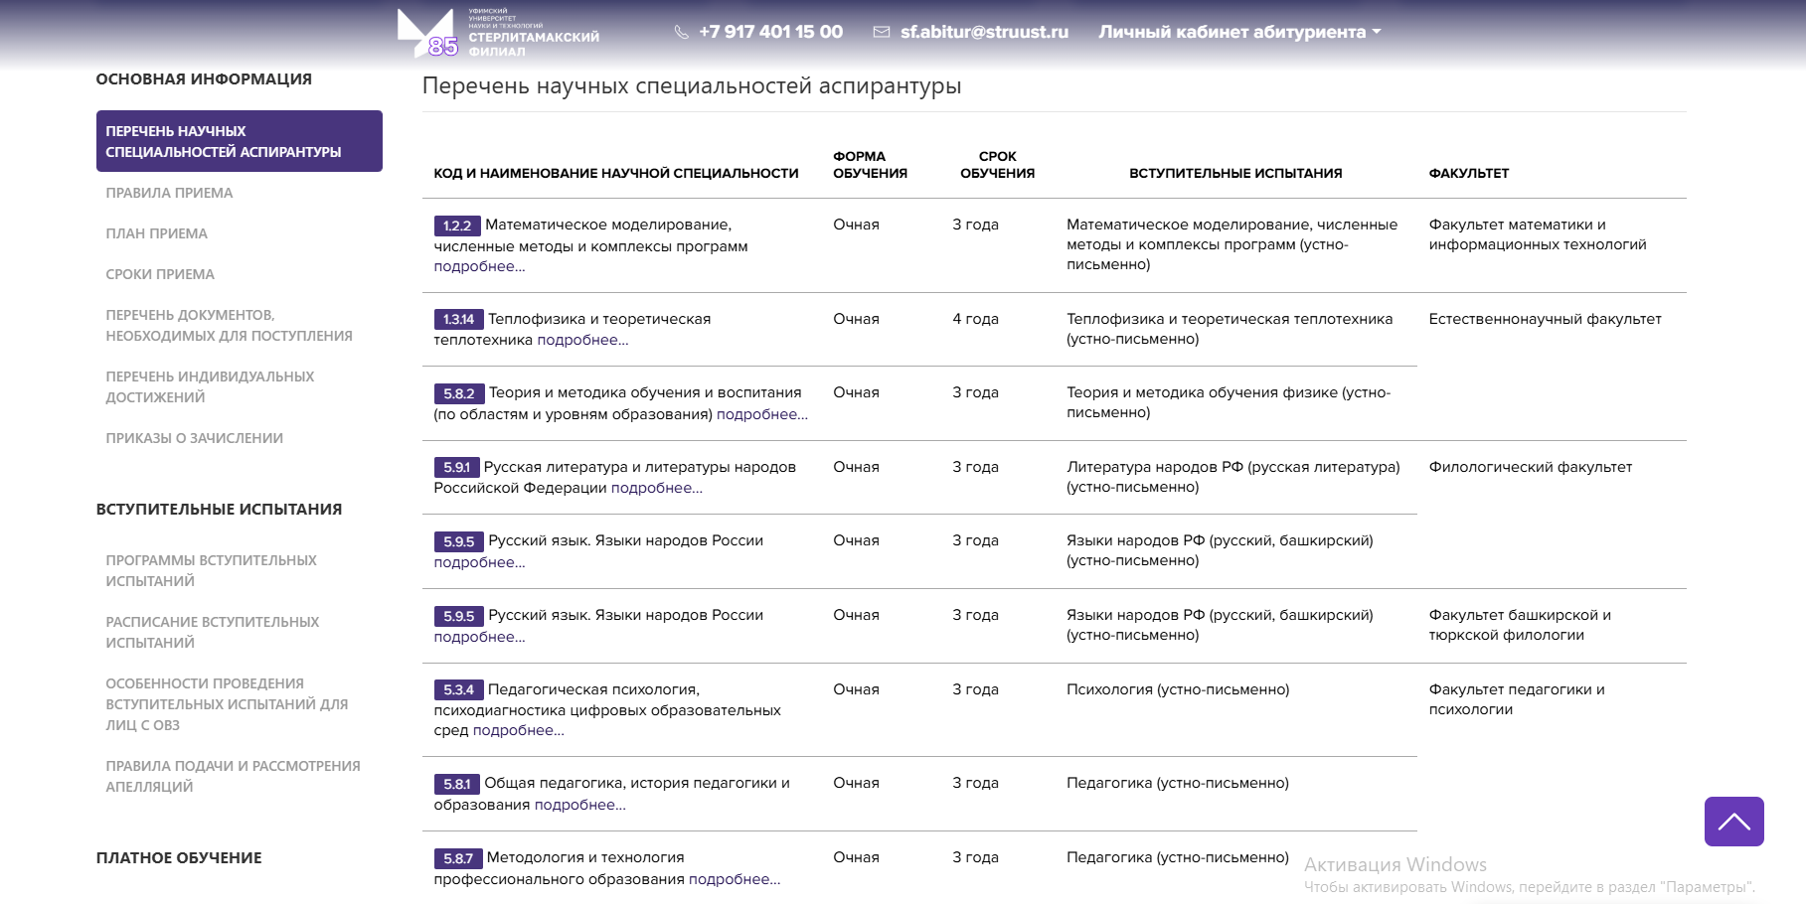1806x904 pixels.
Task: Click подробнее link for Математическое моделирование
Action: tap(479, 266)
